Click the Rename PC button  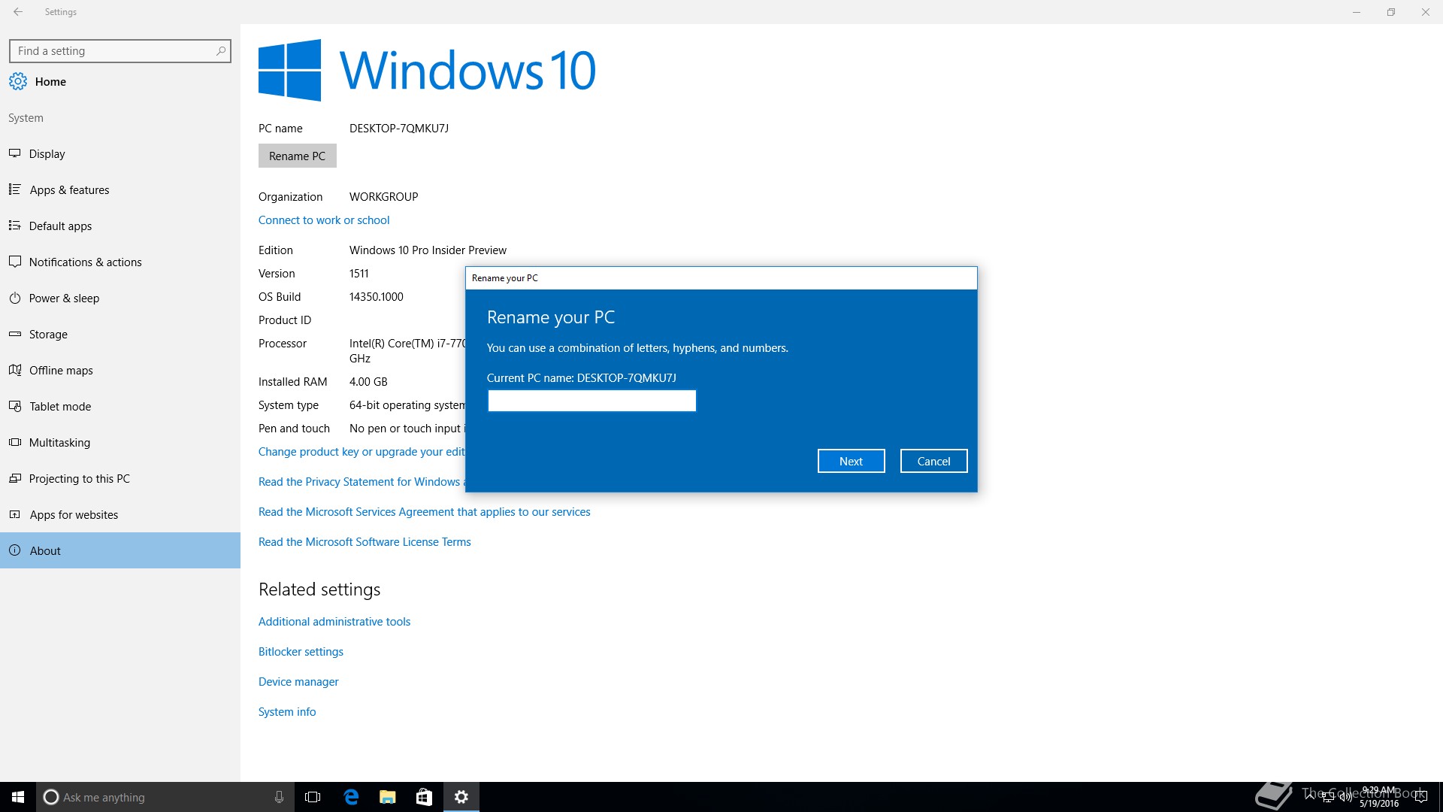pyautogui.click(x=298, y=156)
